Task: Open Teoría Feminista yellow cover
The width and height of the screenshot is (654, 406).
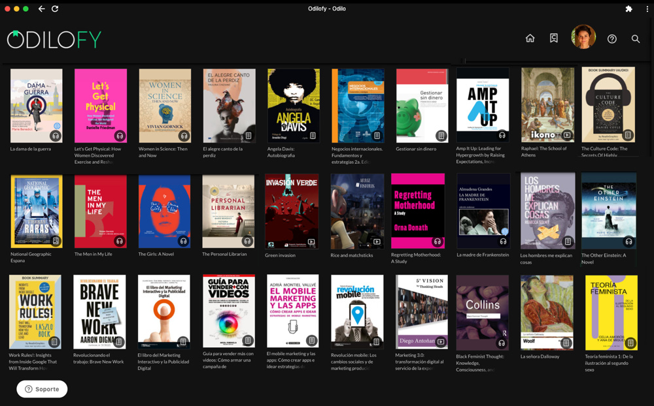Action: click(611, 313)
